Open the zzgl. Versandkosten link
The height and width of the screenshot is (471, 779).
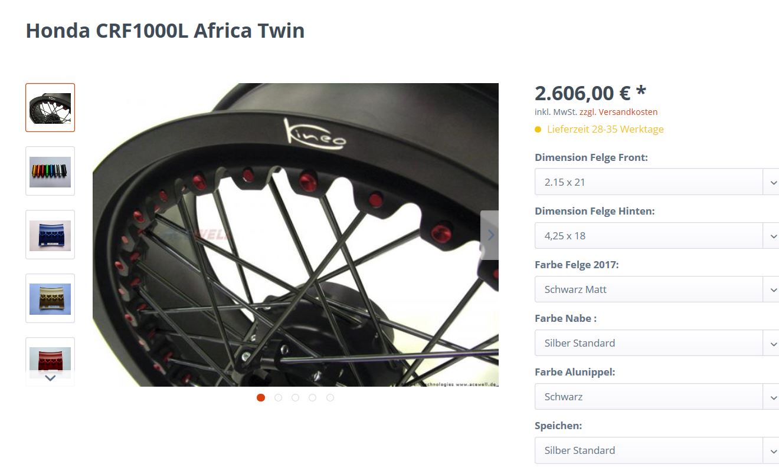[618, 112]
